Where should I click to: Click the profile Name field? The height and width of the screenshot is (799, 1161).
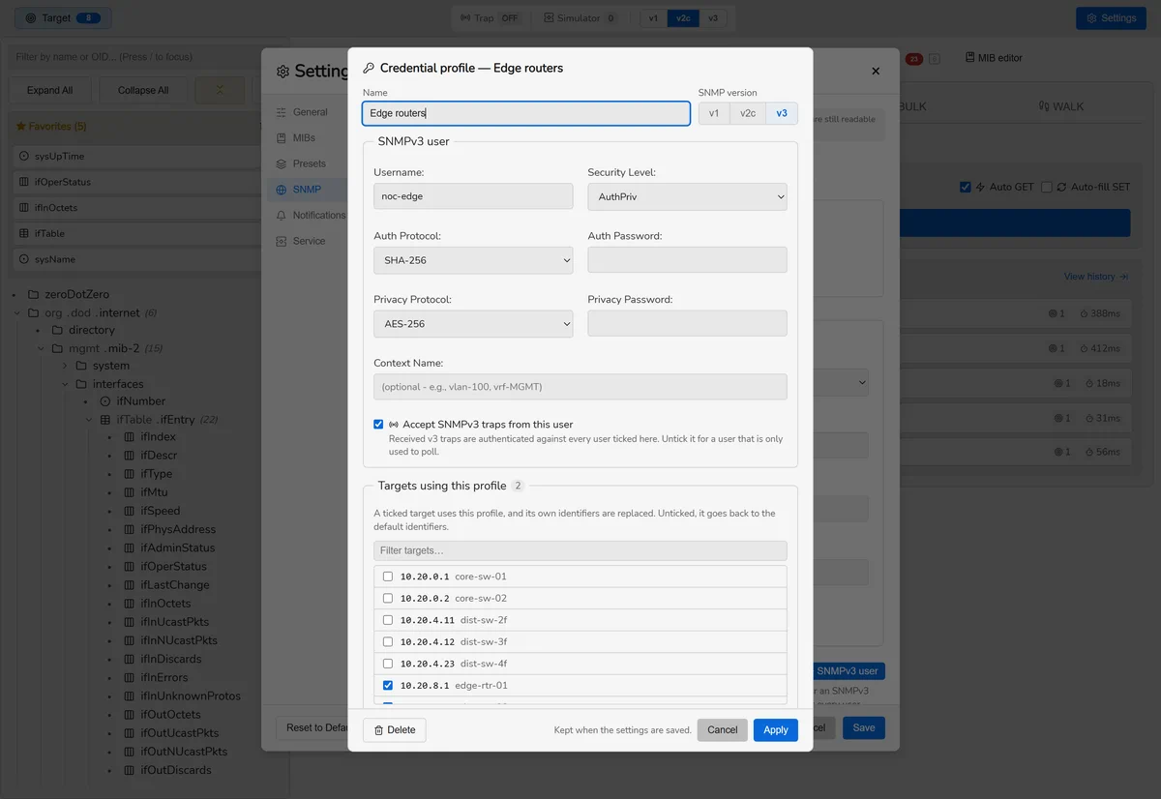(x=526, y=113)
